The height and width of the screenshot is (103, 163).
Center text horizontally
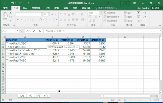[x=65, y=19]
